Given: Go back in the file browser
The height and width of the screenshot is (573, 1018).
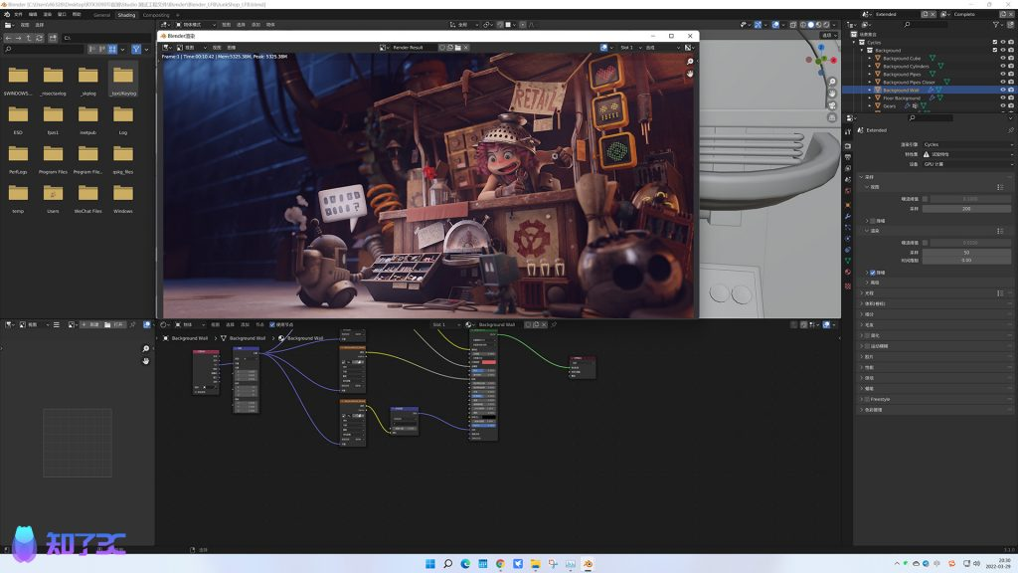Looking at the screenshot, I should [8, 38].
